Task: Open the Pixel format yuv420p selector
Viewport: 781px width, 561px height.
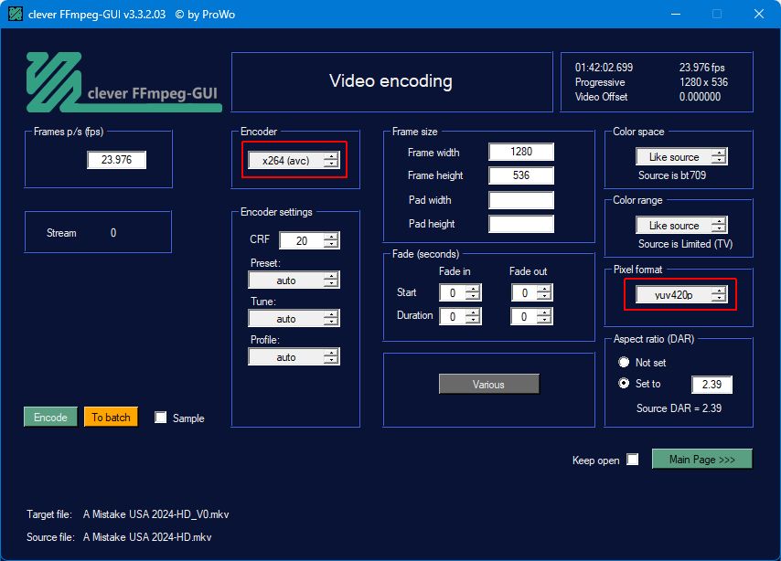Action: click(x=681, y=295)
